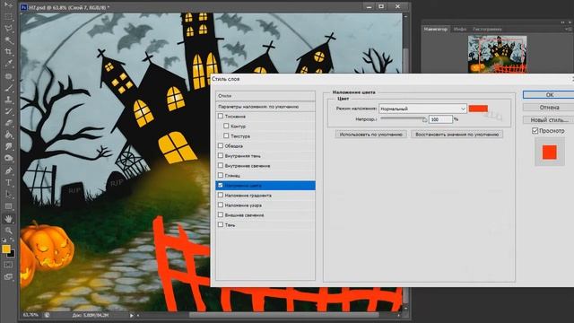Select the Hand tool

pos(8,219)
